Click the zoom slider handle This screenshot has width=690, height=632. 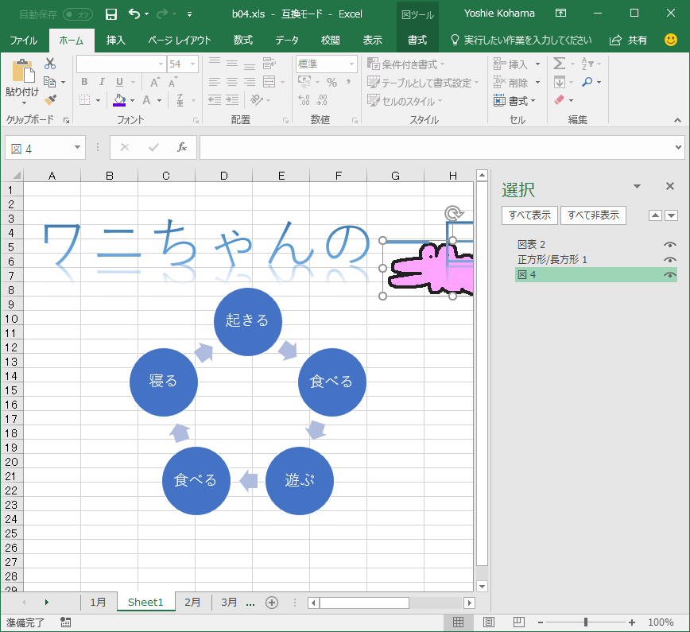tap(586, 622)
